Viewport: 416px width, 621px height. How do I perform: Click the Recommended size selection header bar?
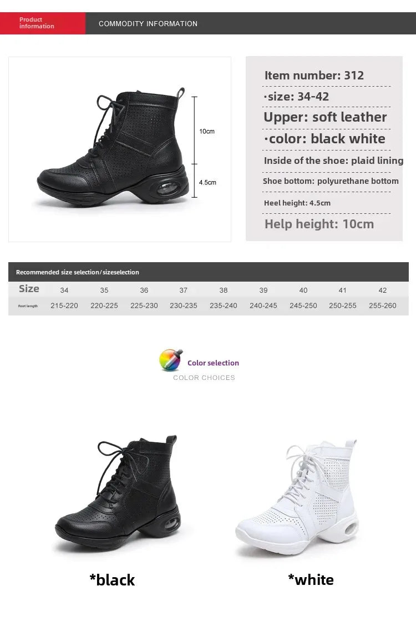click(x=209, y=272)
